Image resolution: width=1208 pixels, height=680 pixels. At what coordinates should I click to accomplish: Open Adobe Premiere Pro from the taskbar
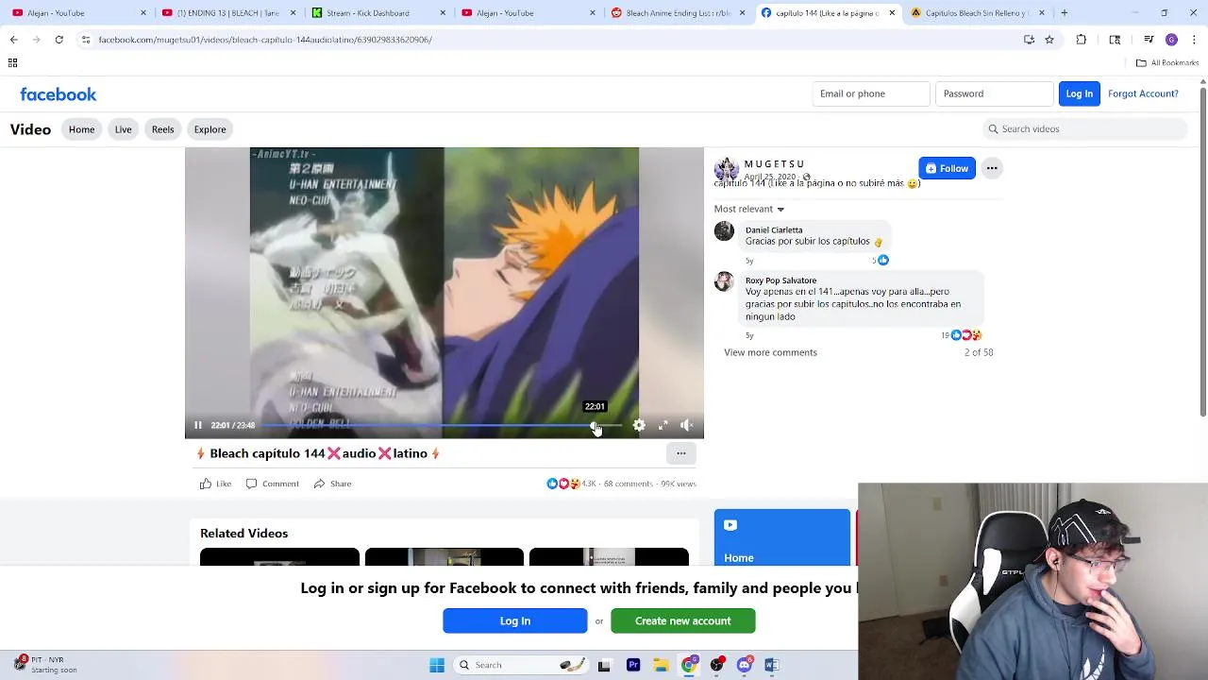coord(633,665)
